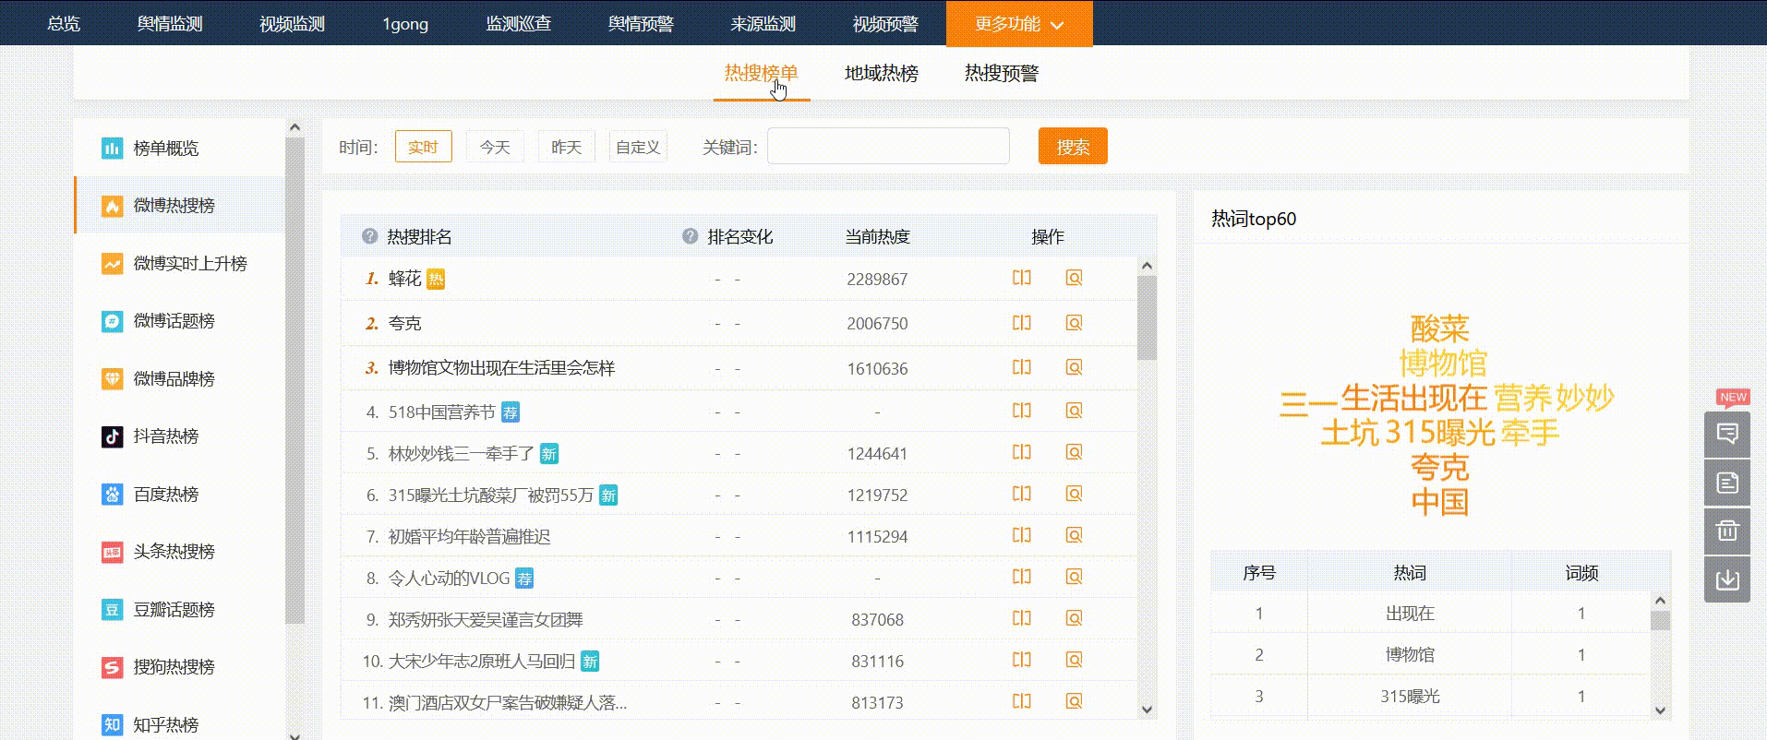Image resolution: width=1767 pixels, height=740 pixels.
Task: Open 315曝光土坑酸菜厂被罚55万 topic
Action: point(491,495)
